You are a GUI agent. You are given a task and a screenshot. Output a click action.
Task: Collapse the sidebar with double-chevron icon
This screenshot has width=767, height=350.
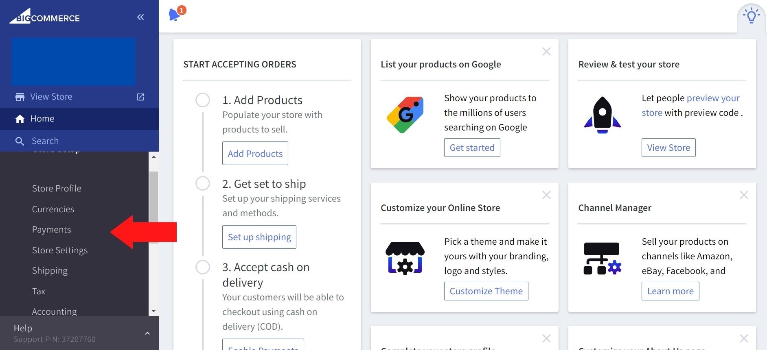point(140,17)
